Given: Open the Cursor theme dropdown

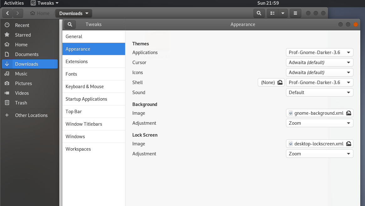Looking at the screenshot, I should click(x=319, y=62).
